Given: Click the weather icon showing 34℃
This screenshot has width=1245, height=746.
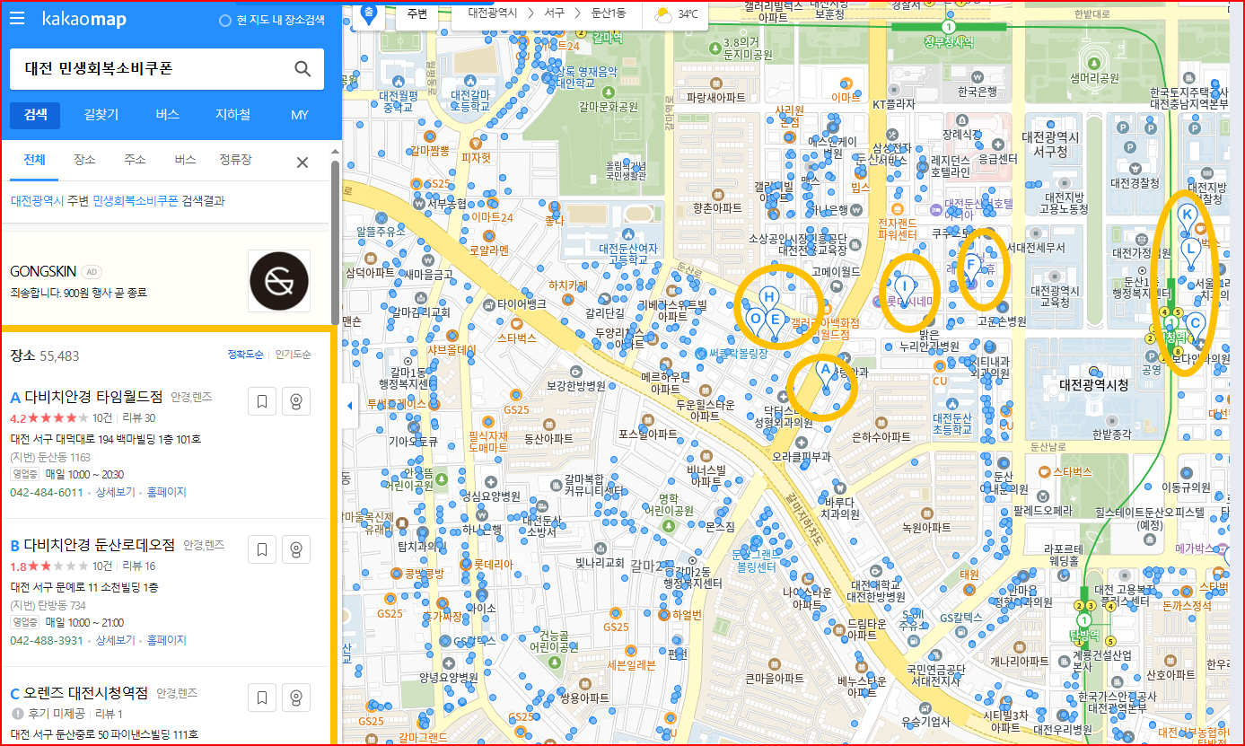Looking at the screenshot, I should click(663, 14).
